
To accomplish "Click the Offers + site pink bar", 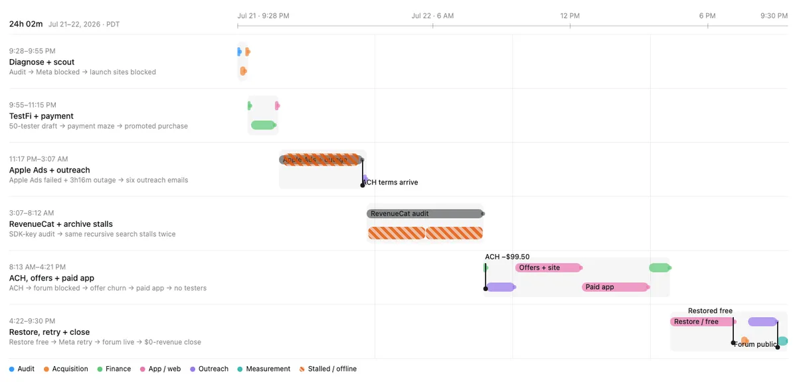I will click(549, 267).
